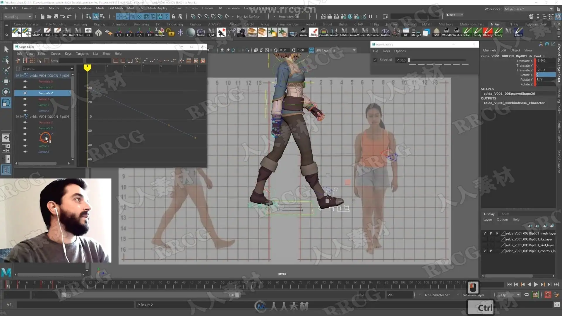Open the Modeling menu set dropdown

click(x=18, y=17)
